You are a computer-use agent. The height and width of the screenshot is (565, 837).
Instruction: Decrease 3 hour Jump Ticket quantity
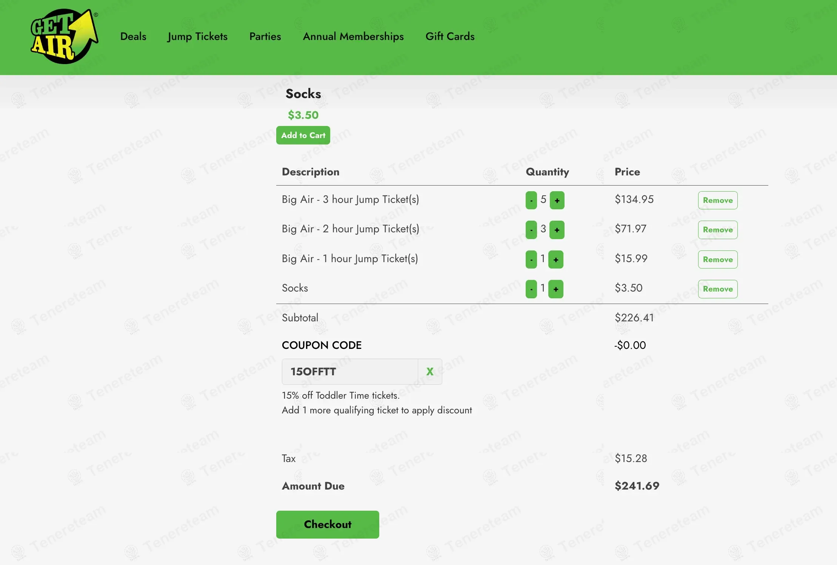(x=531, y=200)
